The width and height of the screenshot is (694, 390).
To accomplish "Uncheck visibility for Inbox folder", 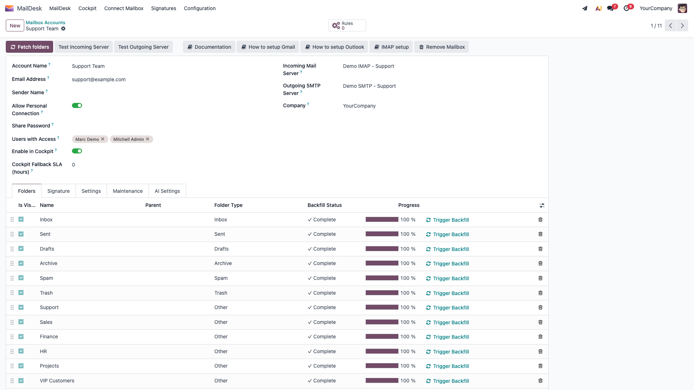I will 21,219.
